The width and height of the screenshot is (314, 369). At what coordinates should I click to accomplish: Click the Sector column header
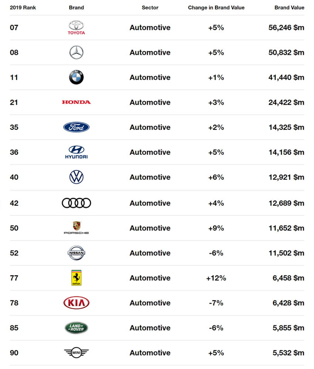(x=150, y=7)
